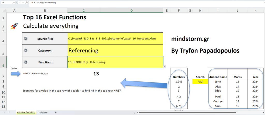Click the gear icon beside Category
This screenshot has width=265, height=115.
(x=25, y=51)
